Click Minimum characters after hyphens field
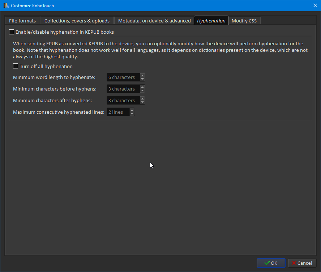 (123, 101)
